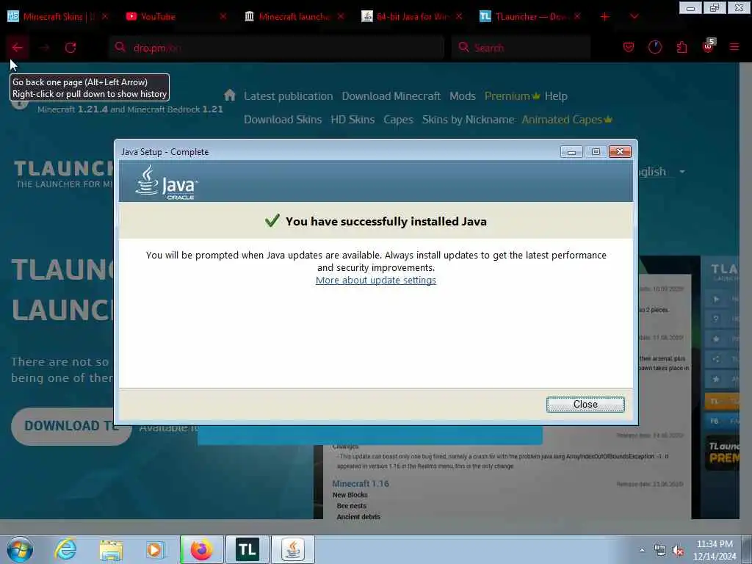
Task: Switch to the Minecraft launcher tab
Action: pyautogui.click(x=294, y=16)
